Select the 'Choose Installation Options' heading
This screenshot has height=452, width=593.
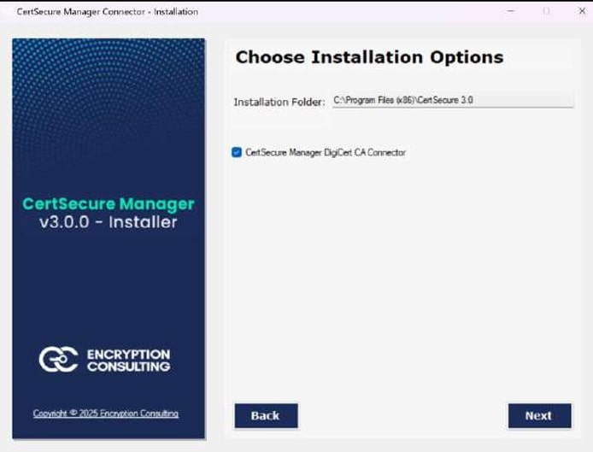[369, 57]
